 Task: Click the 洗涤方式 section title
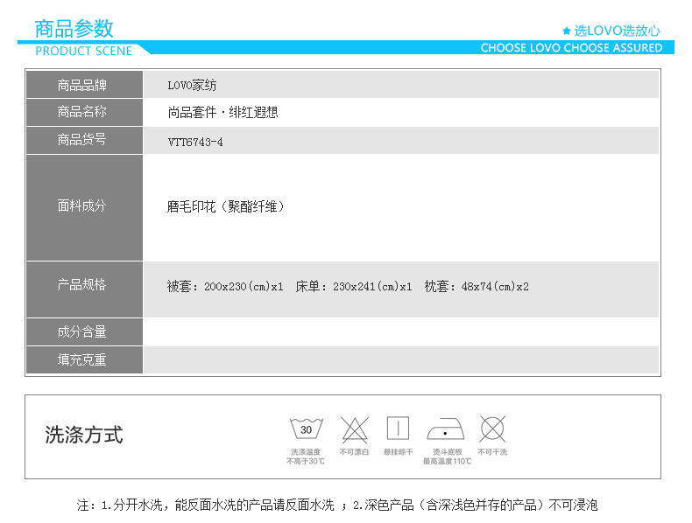[x=84, y=436]
